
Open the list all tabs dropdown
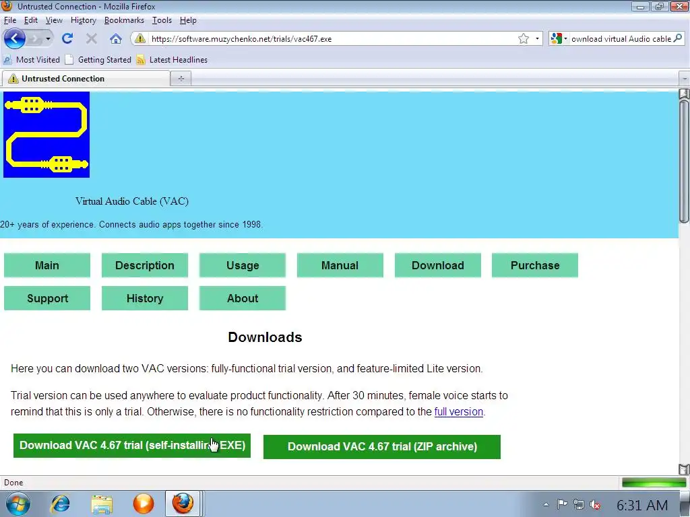pos(685,79)
